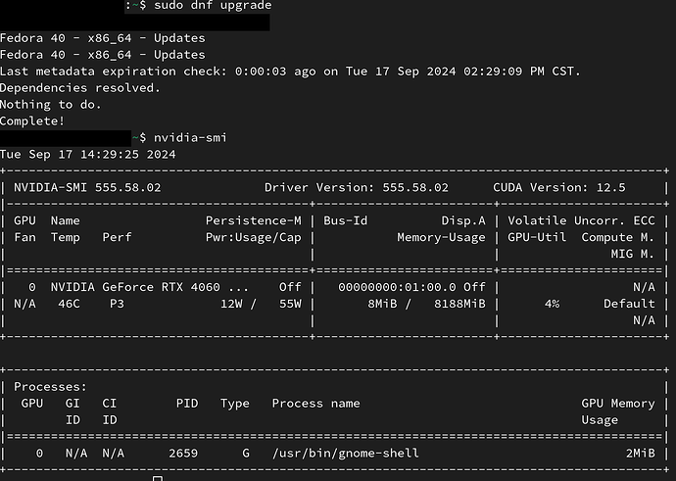Click the first 'Fedora 40 - x86_64 - Updates' line

click(103, 38)
